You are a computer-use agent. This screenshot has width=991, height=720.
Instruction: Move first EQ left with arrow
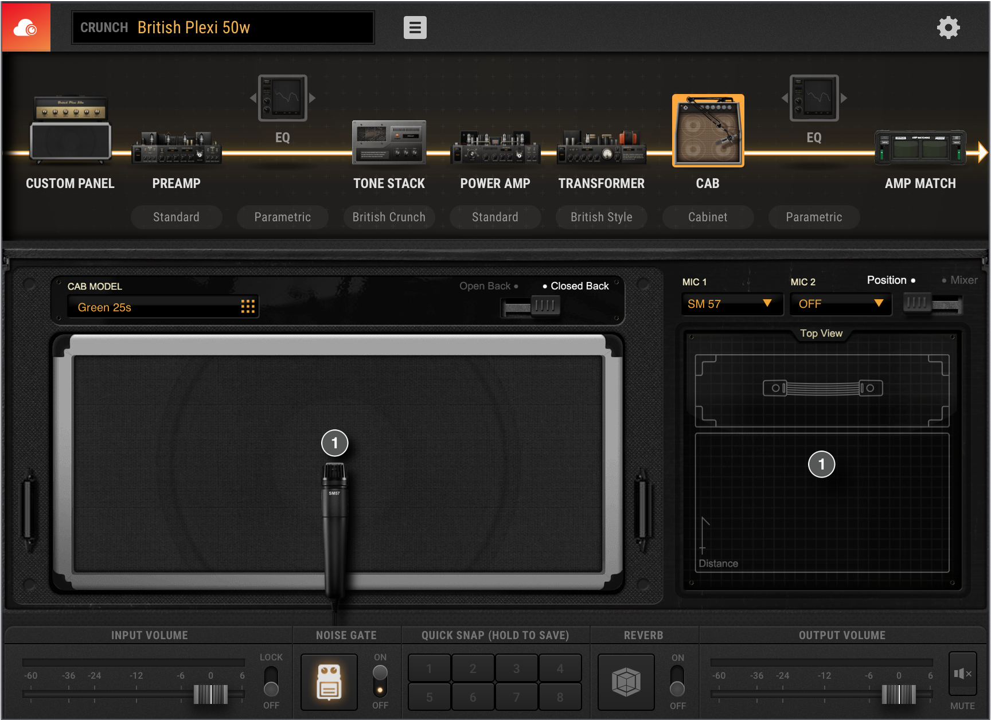coord(253,98)
